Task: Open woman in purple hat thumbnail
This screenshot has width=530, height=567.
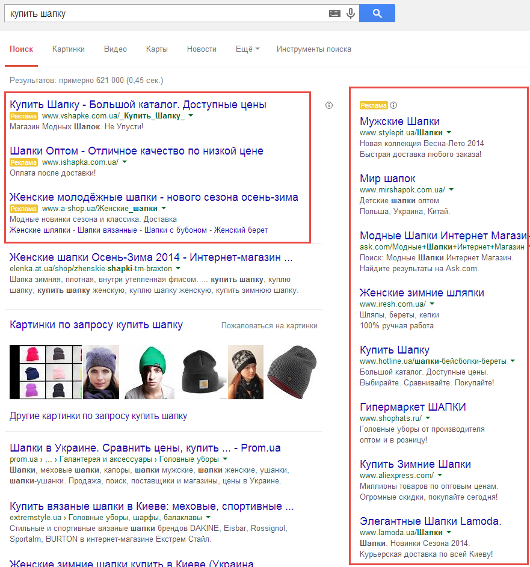Action: coord(101,372)
